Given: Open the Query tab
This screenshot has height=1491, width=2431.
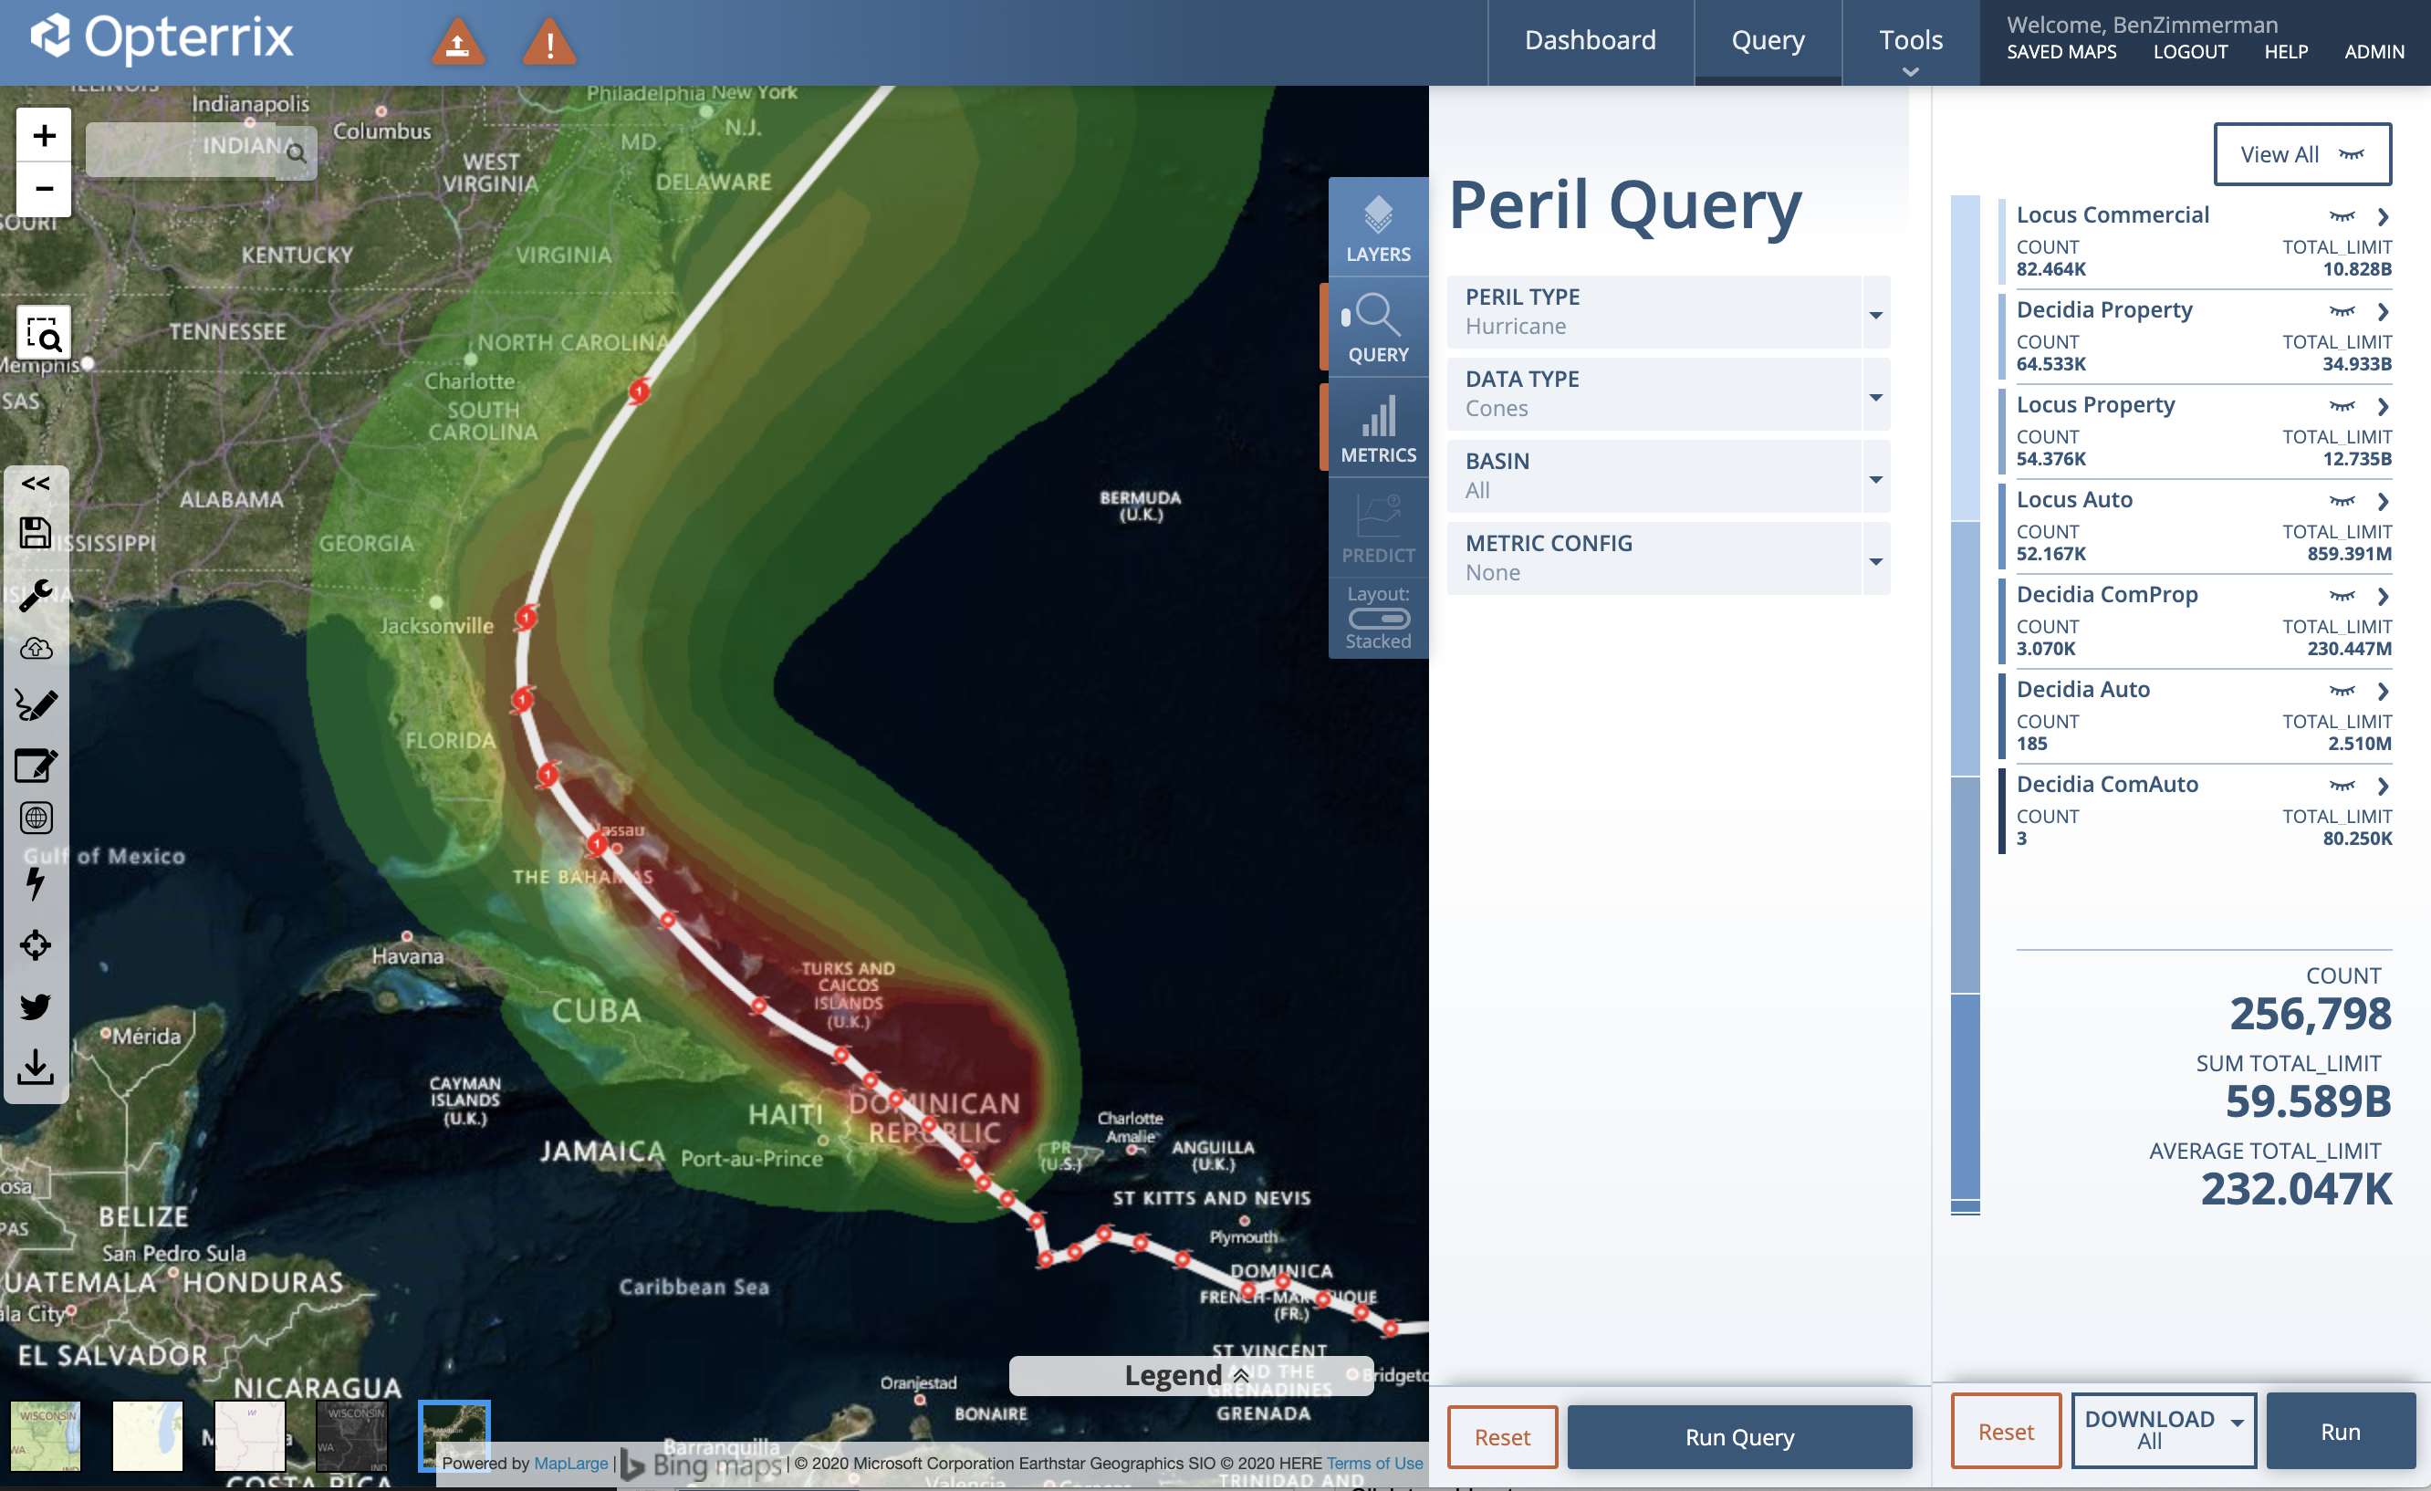Looking at the screenshot, I should tap(1767, 40).
